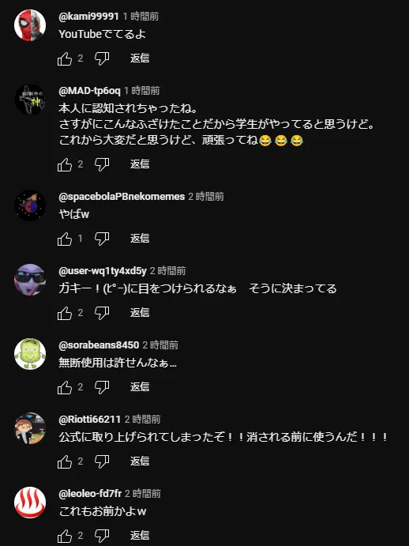Open the @user-wq1ty4xd5y username link
The height and width of the screenshot is (546, 409).
point(103,271)
